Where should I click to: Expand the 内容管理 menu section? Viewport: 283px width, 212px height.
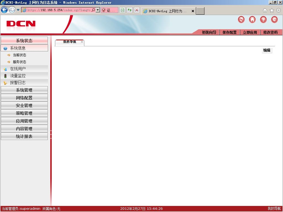24,129
